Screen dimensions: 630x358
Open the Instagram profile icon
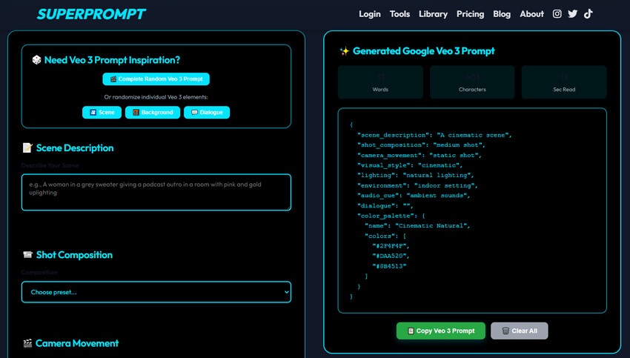coord(557,13)
